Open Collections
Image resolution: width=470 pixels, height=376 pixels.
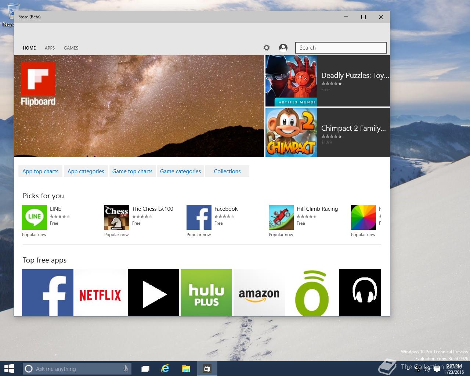[x=227, y=171]
